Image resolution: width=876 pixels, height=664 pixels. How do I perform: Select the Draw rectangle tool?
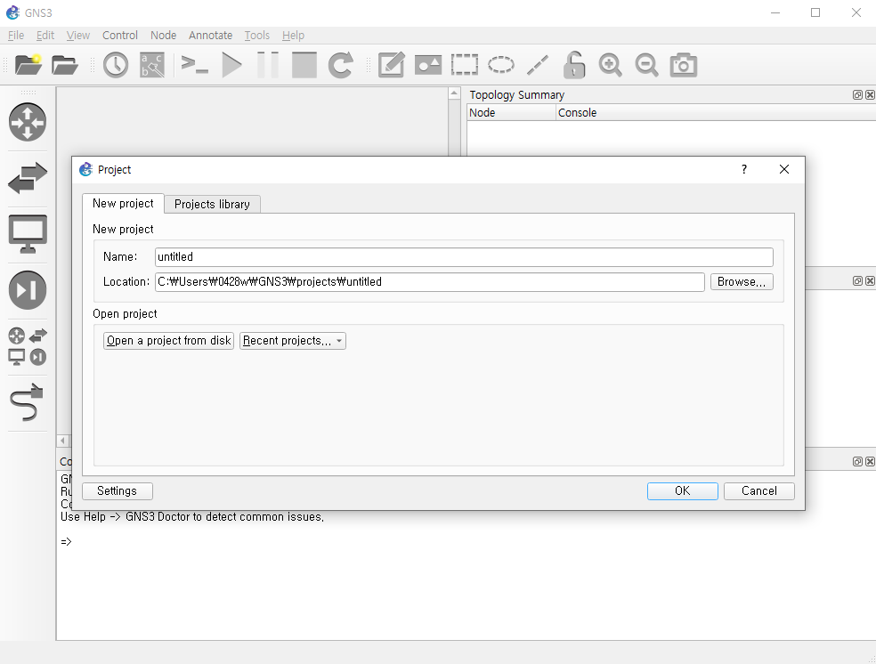[464, 65]
